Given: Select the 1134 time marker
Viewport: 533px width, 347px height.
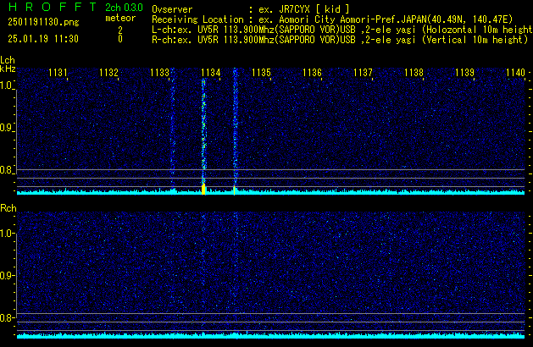Looking at the screenshot, I should (x=210, y=73).
